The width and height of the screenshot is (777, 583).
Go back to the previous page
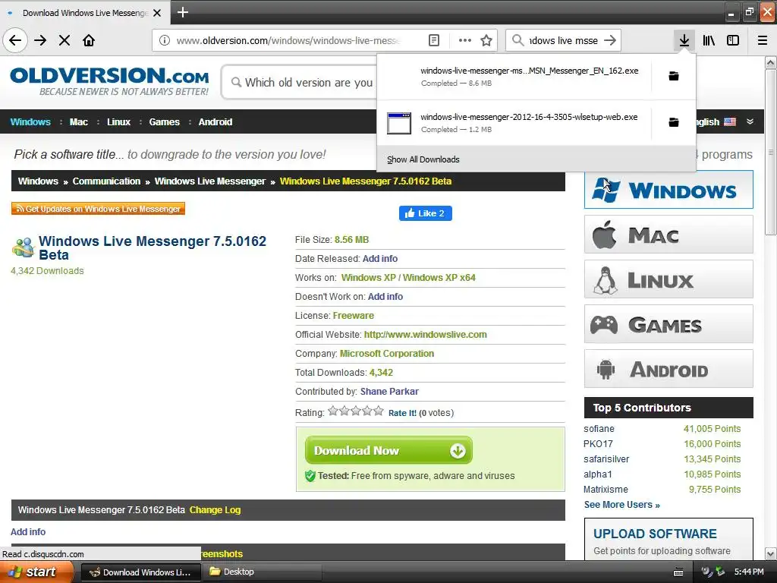(x=15, y=40)
